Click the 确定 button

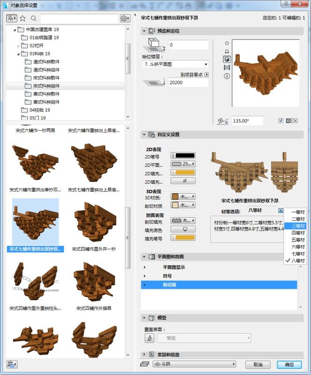click(289, 364)
